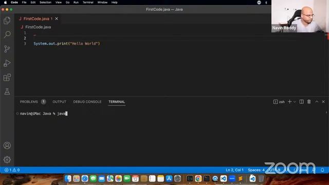Open Google Chrome from the Dock
Screen dimensions: 329x185
pos(198,179)
